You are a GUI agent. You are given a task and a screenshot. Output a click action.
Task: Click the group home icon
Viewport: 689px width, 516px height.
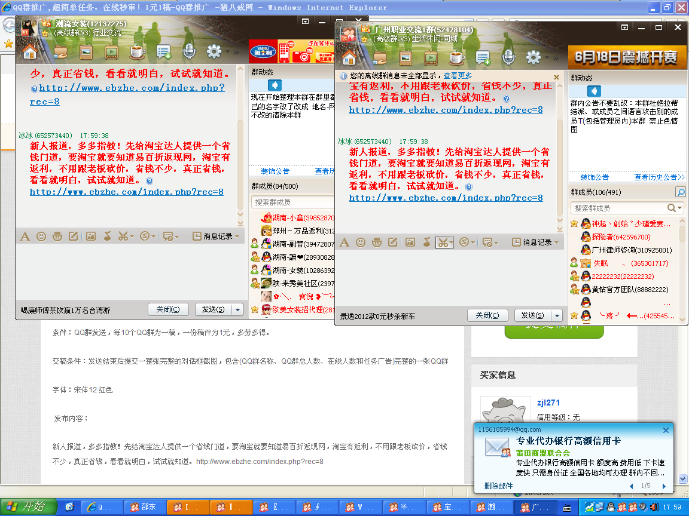point(349,57)
